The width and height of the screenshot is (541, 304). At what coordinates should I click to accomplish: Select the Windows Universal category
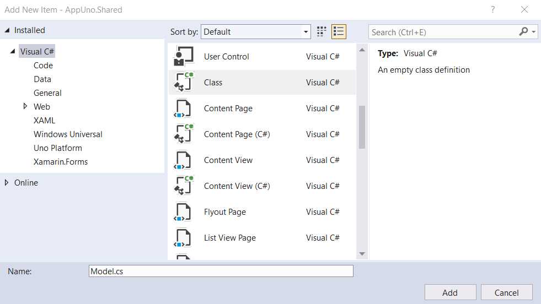pos(68,134)
